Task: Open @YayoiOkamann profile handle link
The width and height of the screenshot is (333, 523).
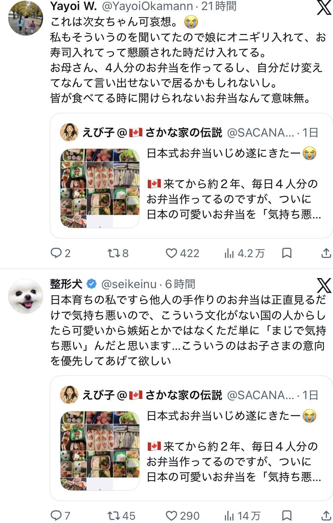Action: coord(147,6)
